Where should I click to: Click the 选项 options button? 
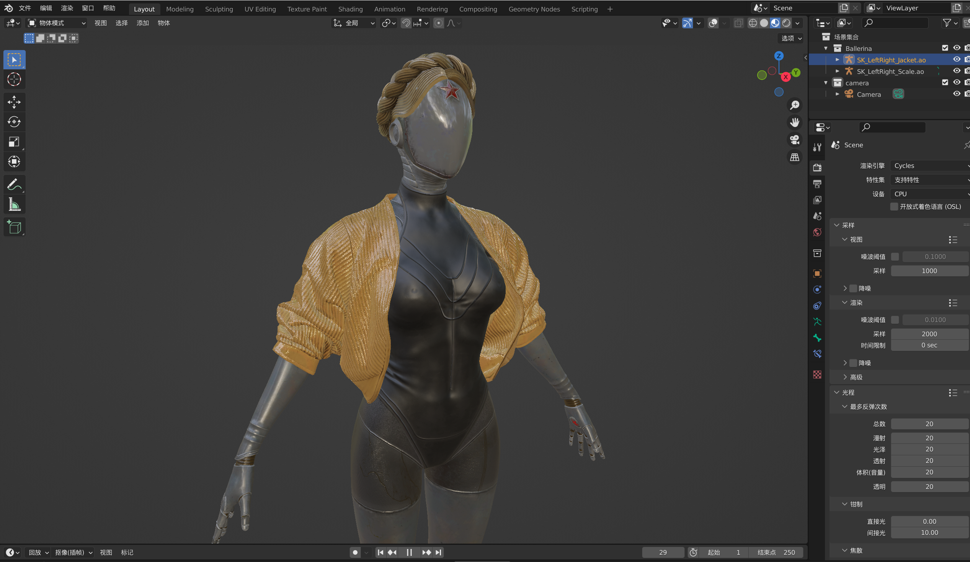tap(791, 38)
